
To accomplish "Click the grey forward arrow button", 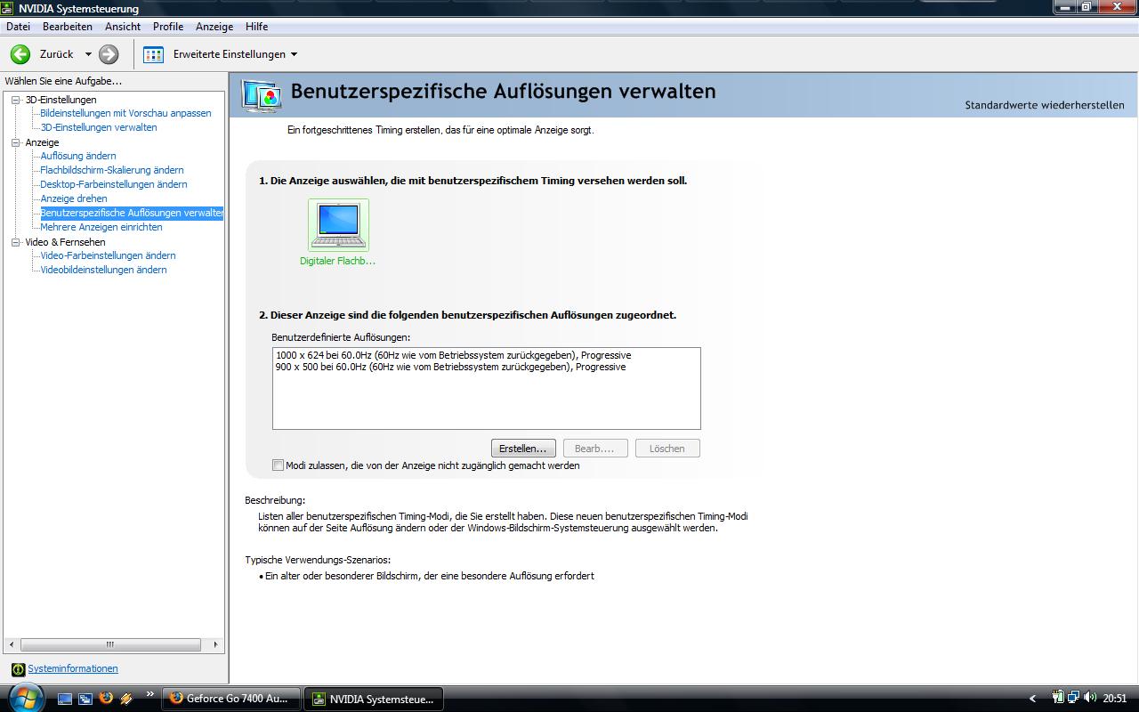I will [x=109, y=54].
